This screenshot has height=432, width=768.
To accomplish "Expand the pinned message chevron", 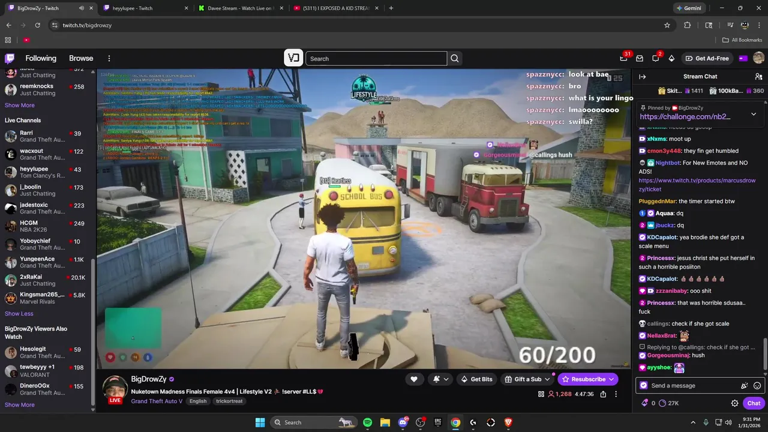I will (754, 114).
